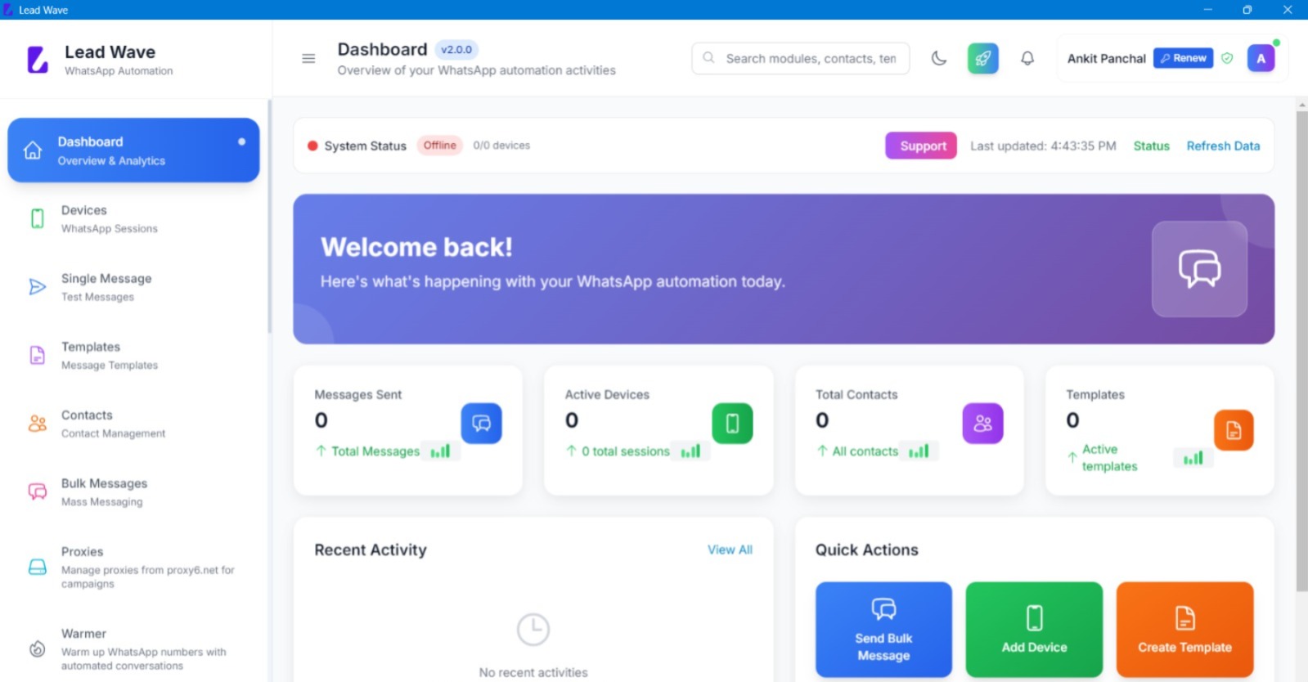Click the green shield verification icon

point(1227,58)
